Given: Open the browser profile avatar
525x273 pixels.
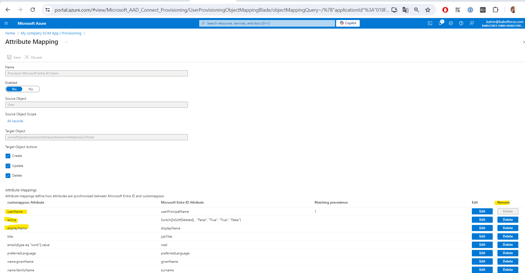Looking at the screenshot, I should [513, 10].
